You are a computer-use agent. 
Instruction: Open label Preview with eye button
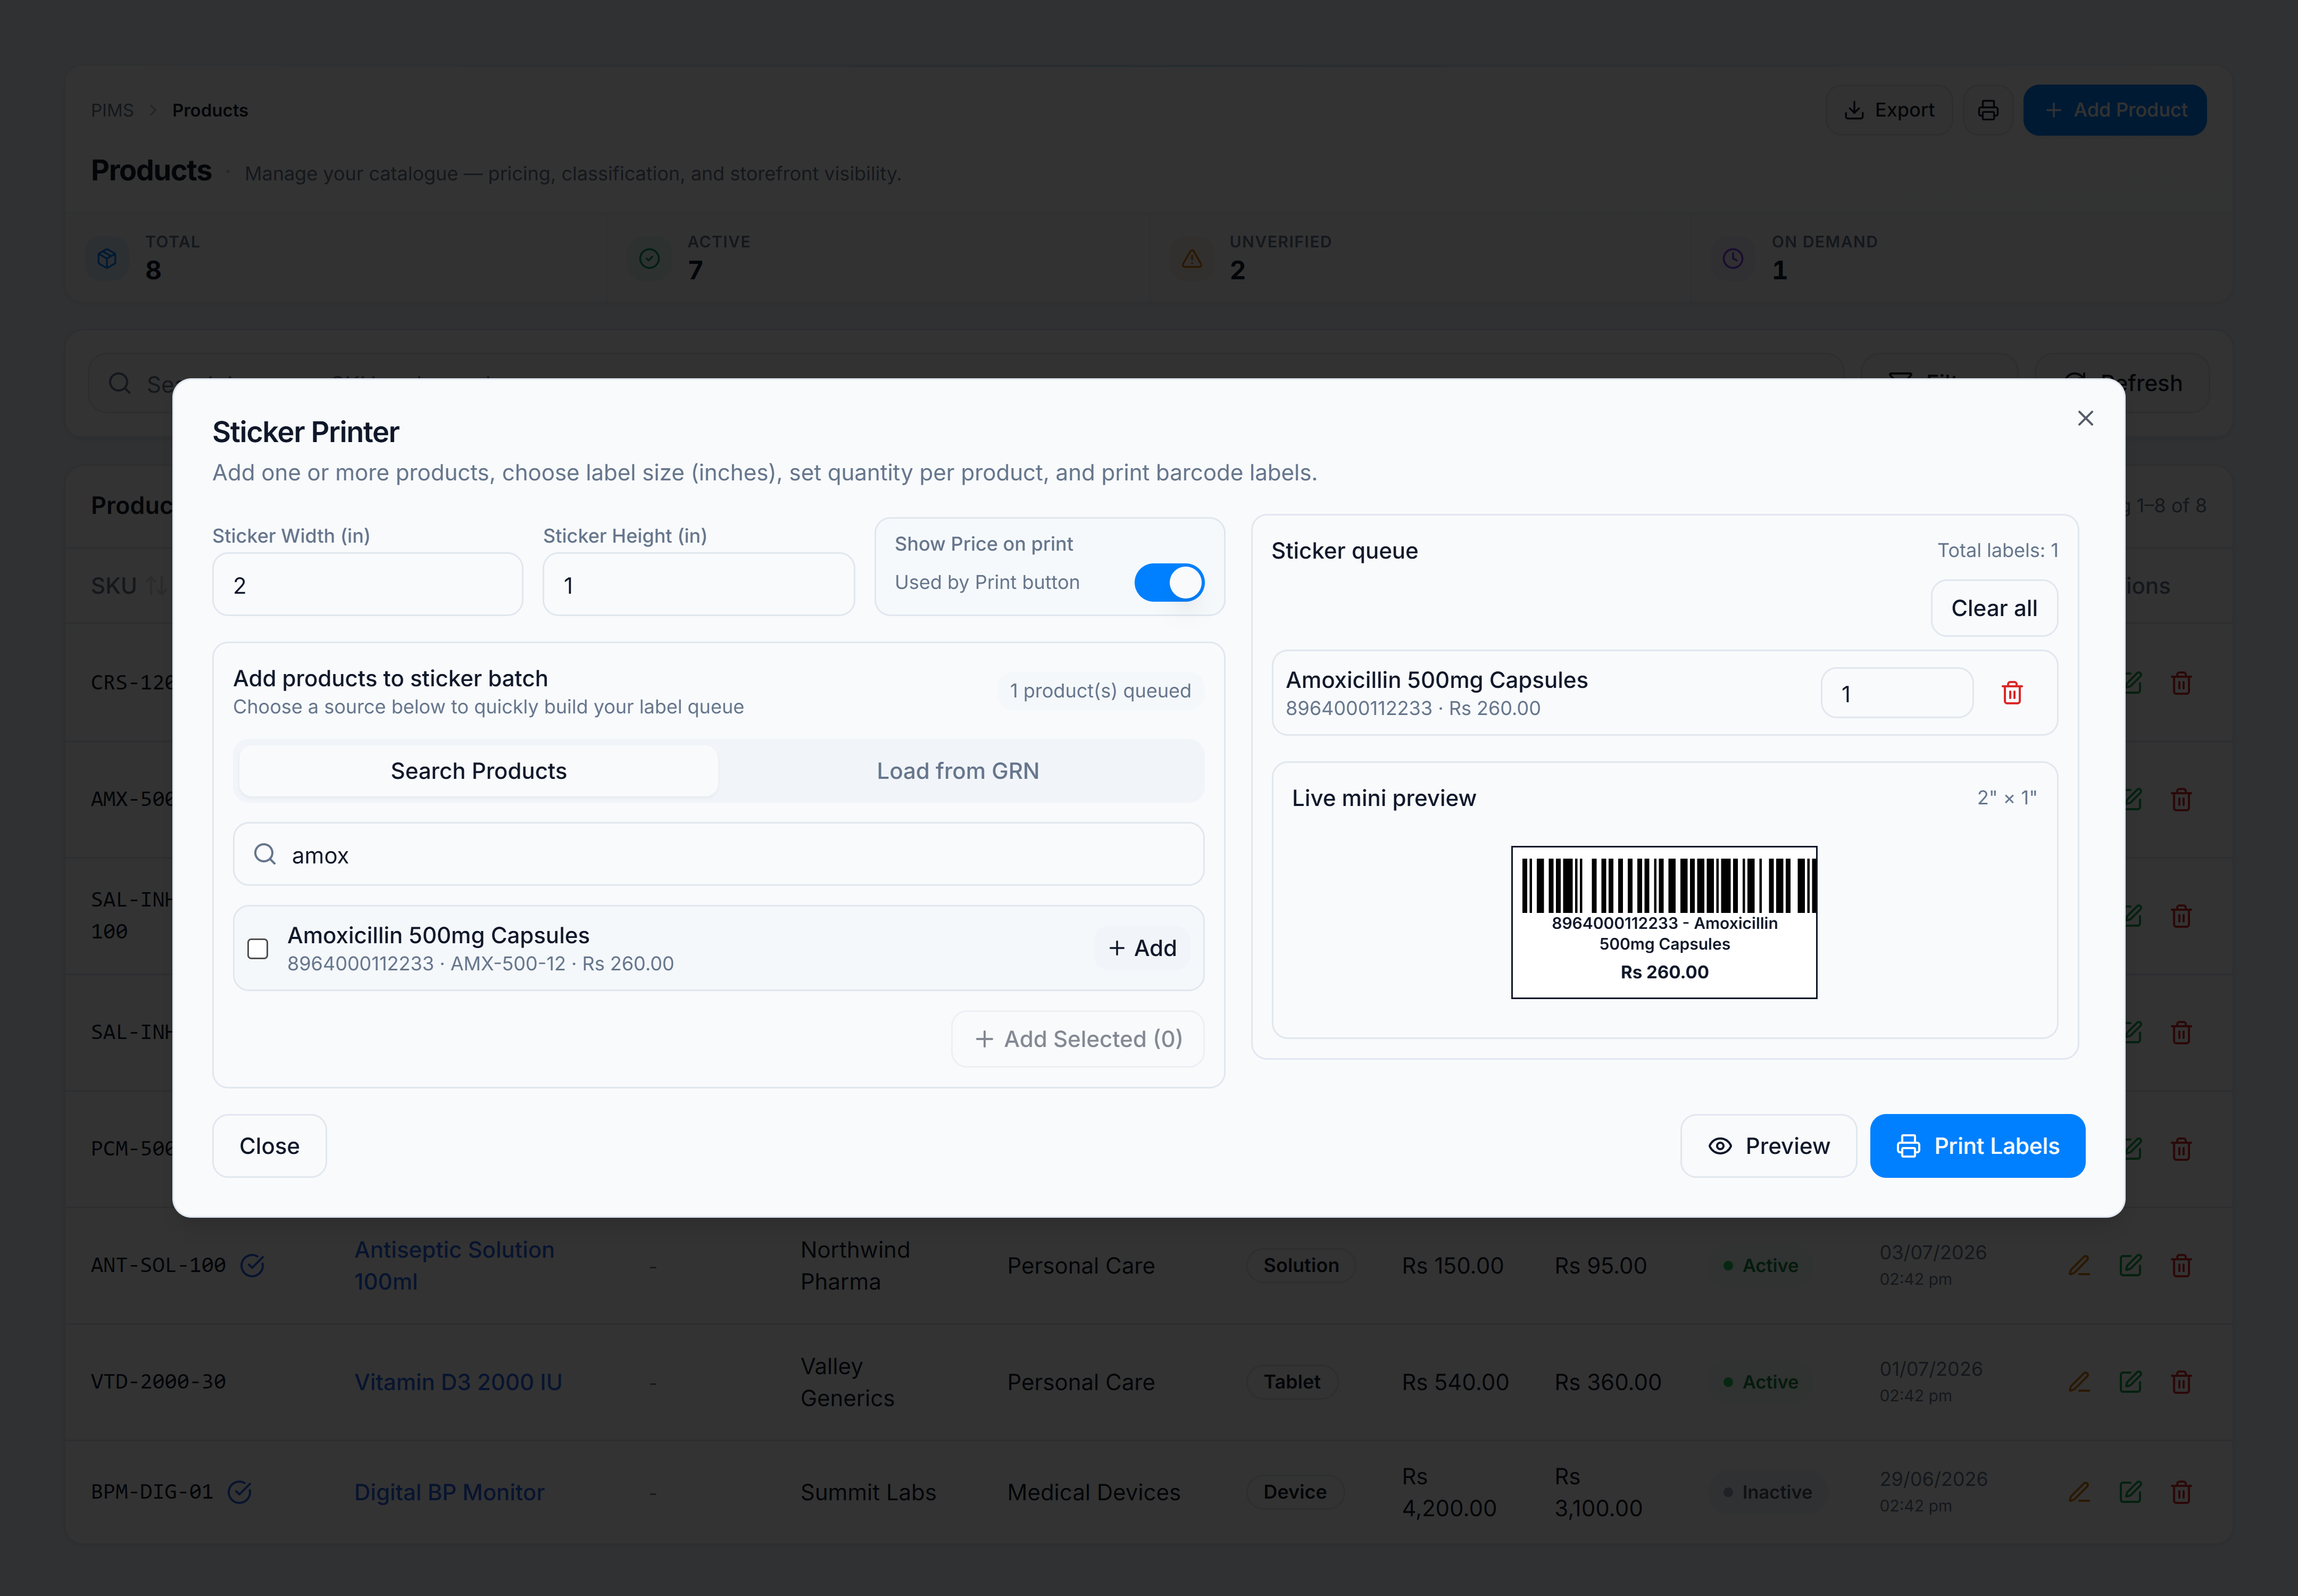pos(1768,1146)
